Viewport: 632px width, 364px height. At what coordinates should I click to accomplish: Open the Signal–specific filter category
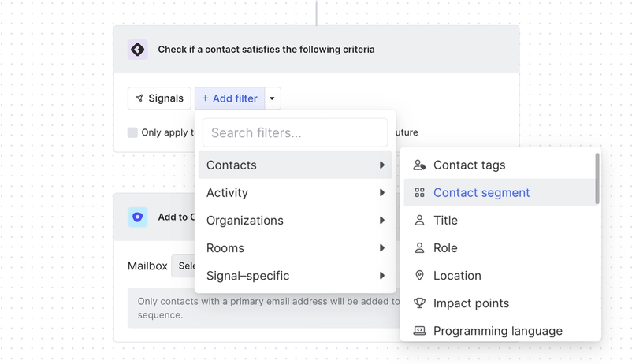tap(247, 276)
